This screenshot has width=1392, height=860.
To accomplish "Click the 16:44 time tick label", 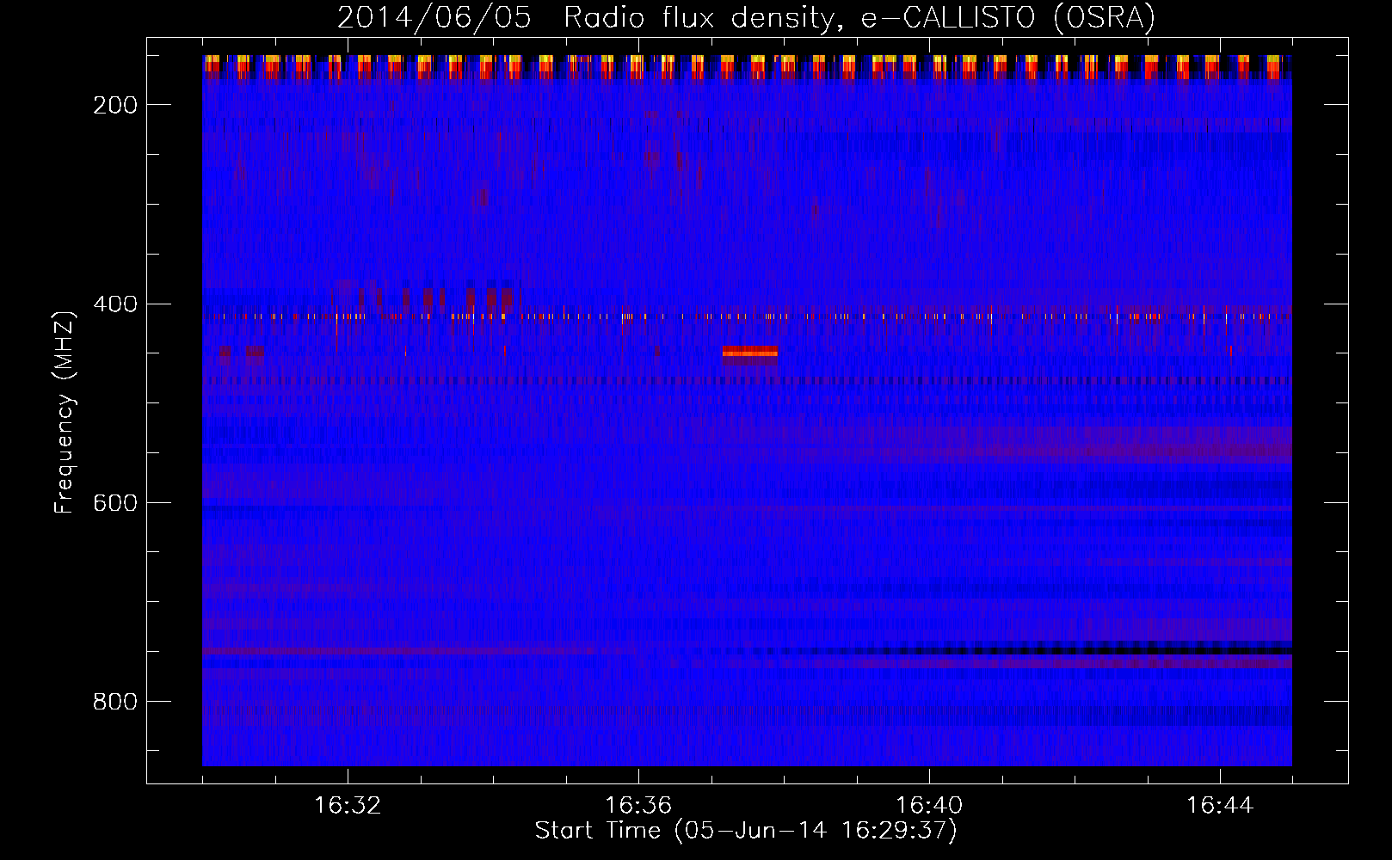I will pyautogui.click(x=1220, y=806).
